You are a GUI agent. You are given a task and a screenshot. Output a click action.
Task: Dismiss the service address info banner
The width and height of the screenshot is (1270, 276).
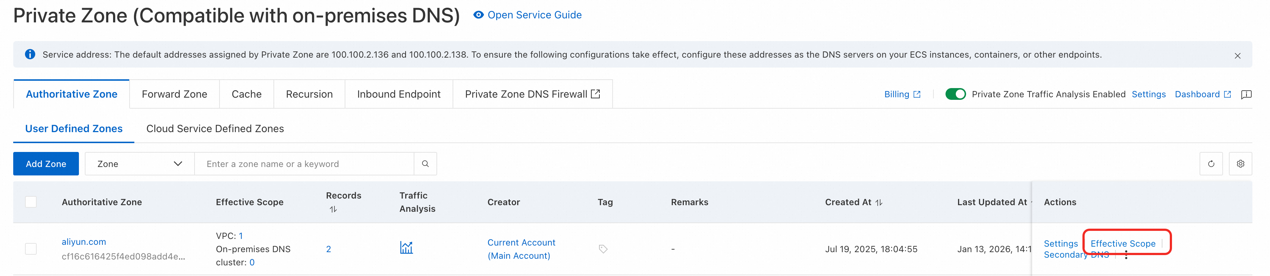1237,56
